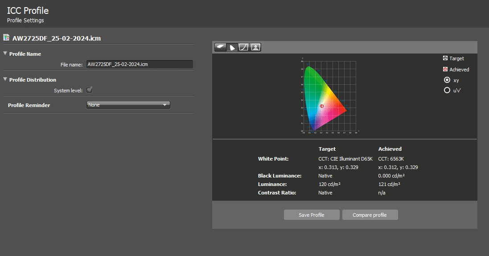Collapse the Profile Name section

click(x=5, y=54)
